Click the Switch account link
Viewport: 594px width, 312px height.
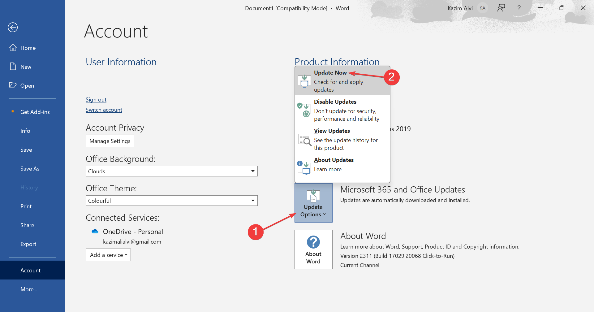104,110
